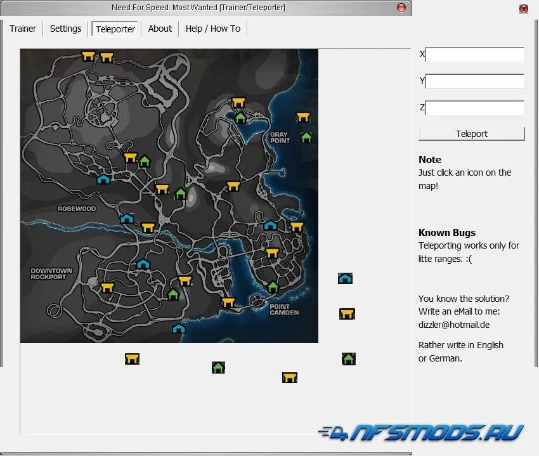This screenshot has width=539, height=456.
Task: Click yellow shop icon left of central green house
Action: click(x=162, y=189)
